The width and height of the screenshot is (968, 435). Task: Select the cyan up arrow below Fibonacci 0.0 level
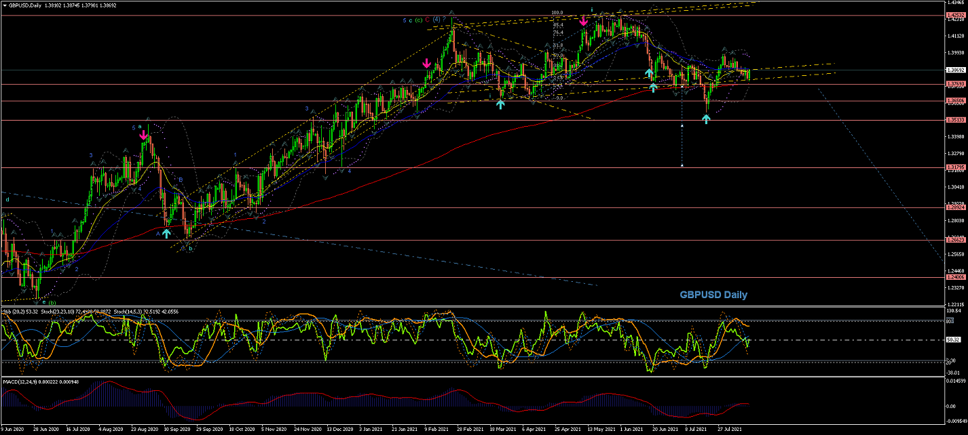click(x=500, y=104)
